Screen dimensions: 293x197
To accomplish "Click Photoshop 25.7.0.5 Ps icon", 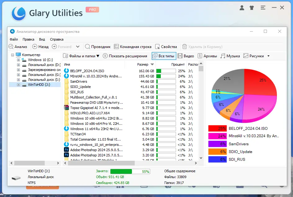I will (x=66, y=155).
